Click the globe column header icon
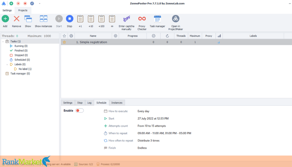 click(x=71, y=36)
